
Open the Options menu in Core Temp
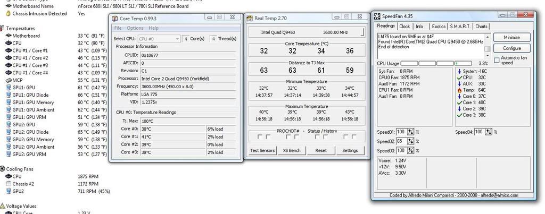pyautogui.click(x=135, y=28)
